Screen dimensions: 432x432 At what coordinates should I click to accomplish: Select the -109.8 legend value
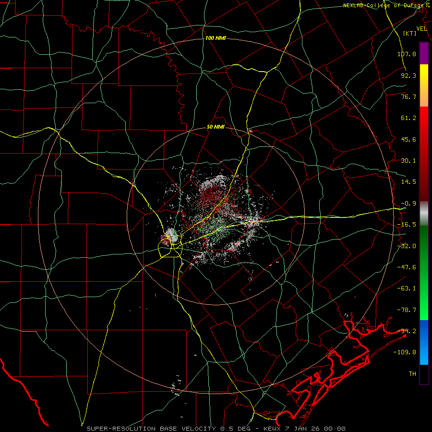pyautogui.click(x=405, y=352)
